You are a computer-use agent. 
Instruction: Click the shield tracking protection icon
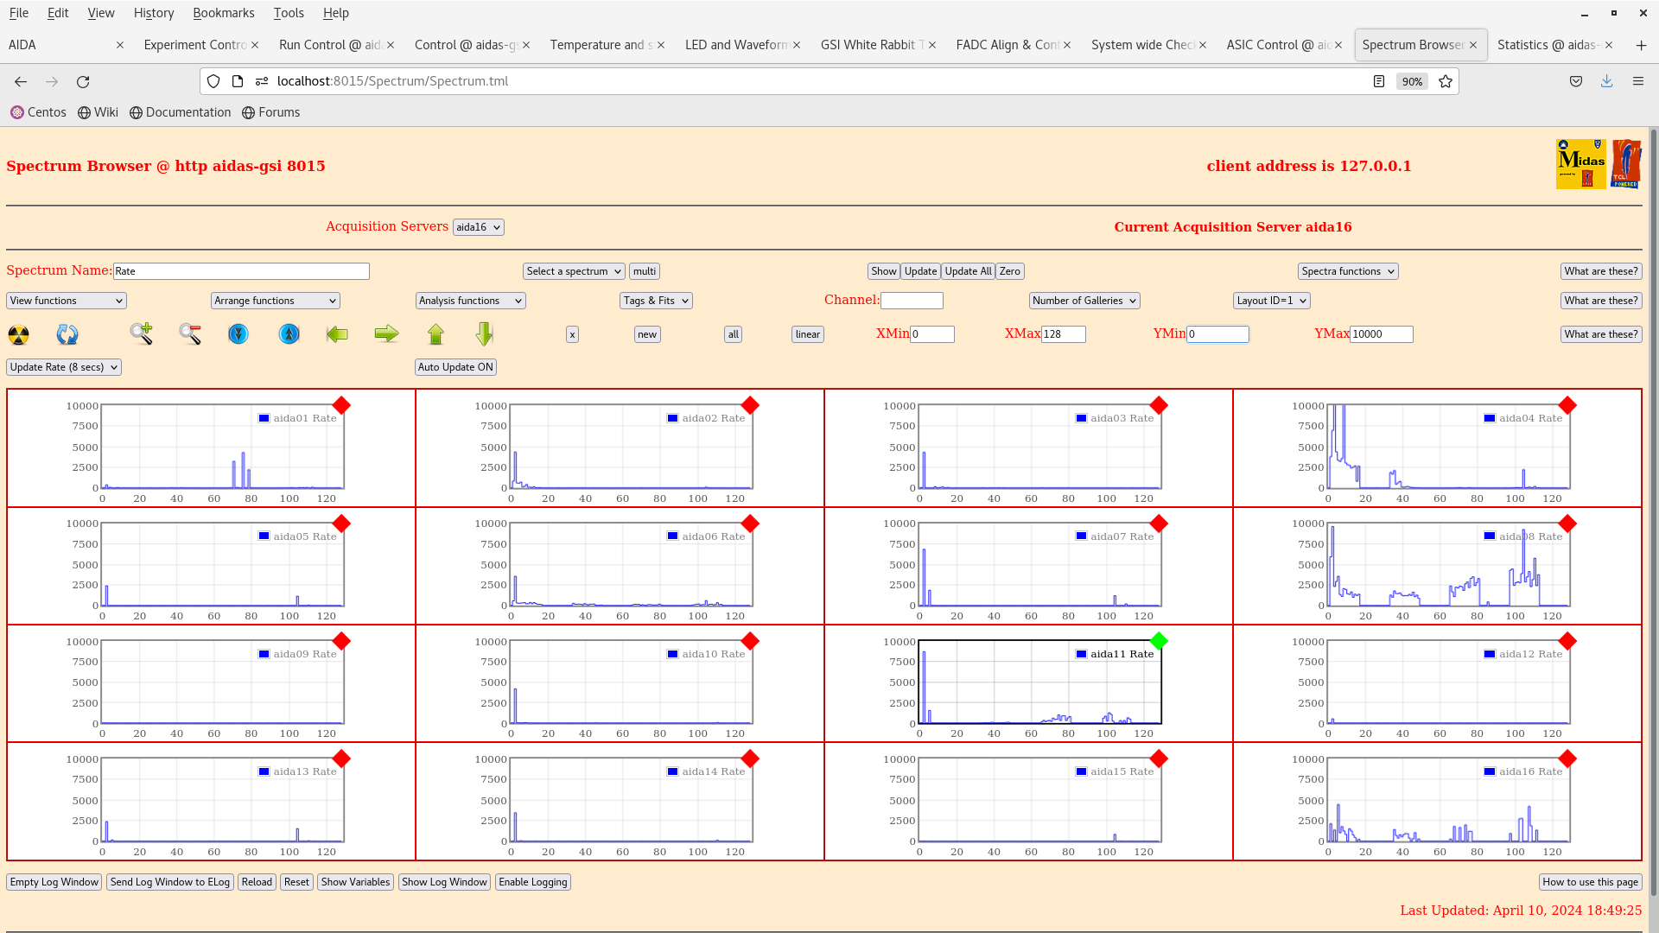[213, 81]
